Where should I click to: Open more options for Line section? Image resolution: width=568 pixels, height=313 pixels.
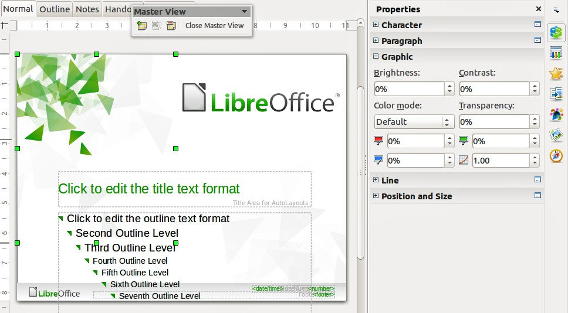click(x=537, y=180)
